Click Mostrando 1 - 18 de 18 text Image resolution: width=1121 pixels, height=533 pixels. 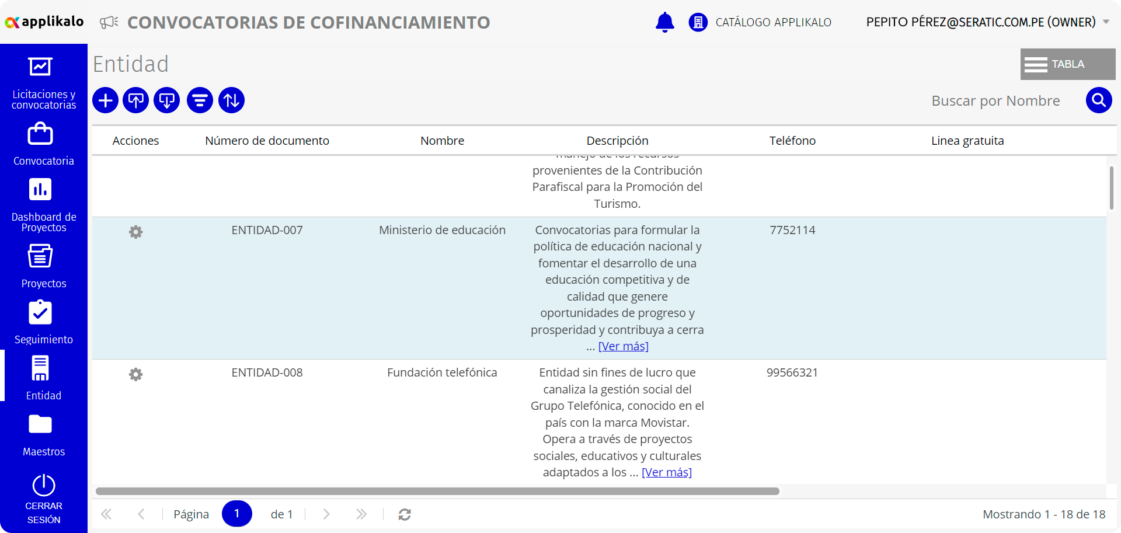[x=1044, y=514]
